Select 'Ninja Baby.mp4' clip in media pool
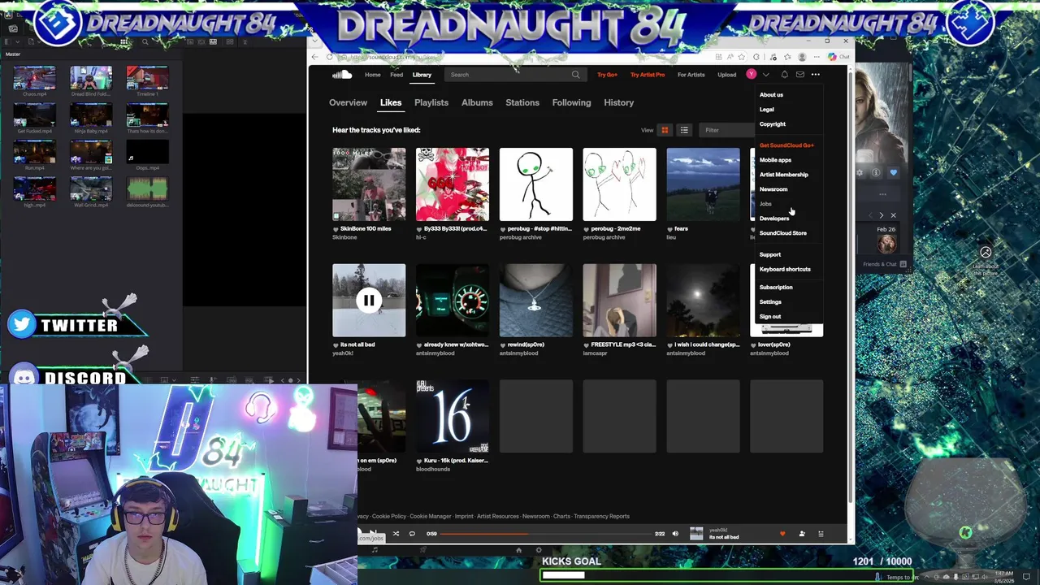This screenshot has width=1040, height=585. pyautogui.click(x=91, y=115)
